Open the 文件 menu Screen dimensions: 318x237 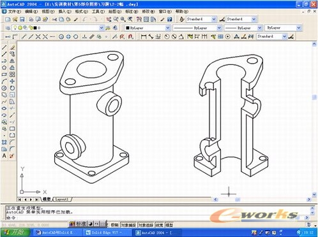tap(14, 11)
